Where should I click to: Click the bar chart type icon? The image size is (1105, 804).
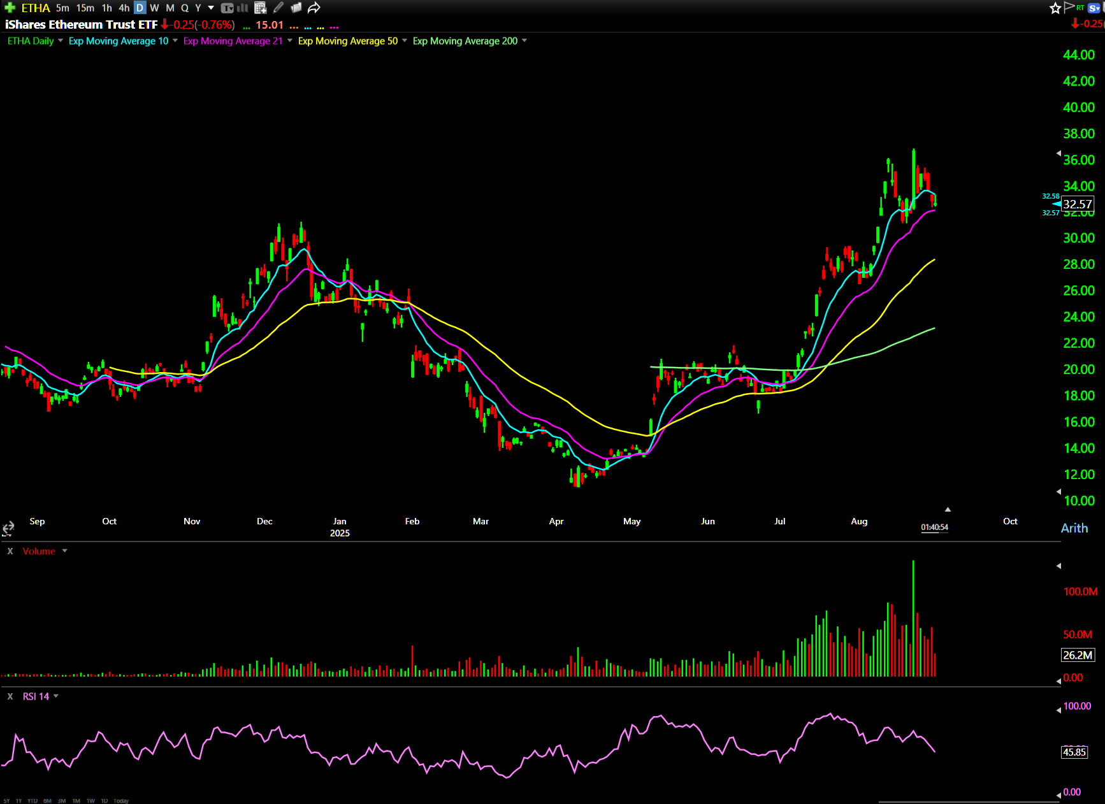pos(243,8)
